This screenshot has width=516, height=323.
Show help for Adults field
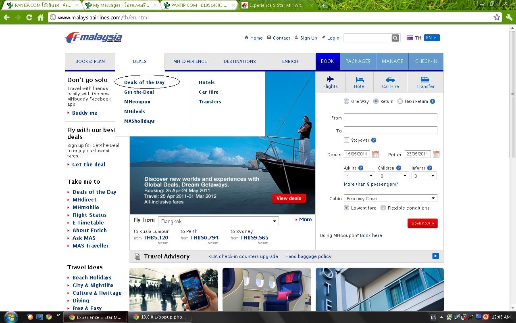pos(361,168)
